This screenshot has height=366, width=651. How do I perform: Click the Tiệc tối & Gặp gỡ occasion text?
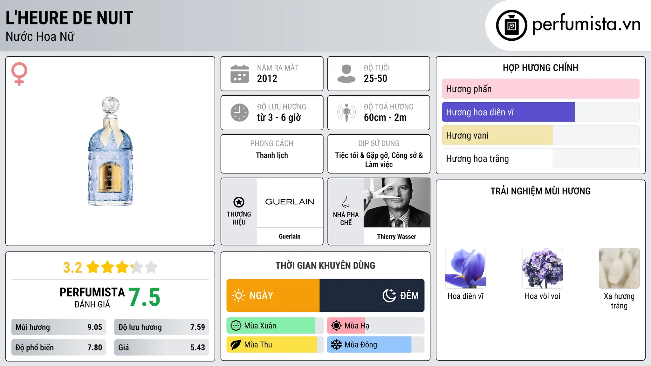[379, 160]
